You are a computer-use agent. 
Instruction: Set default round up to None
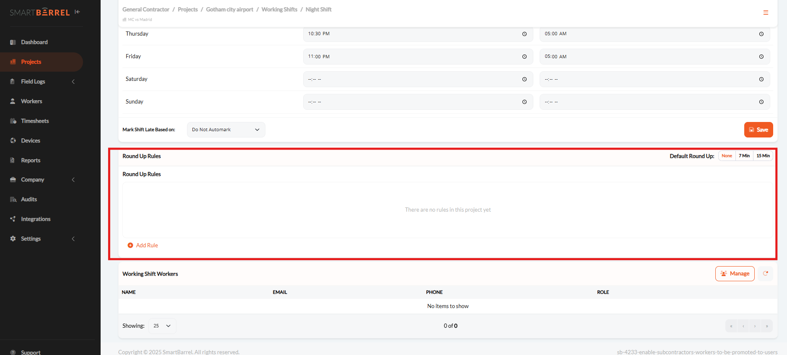pos(727,156)
